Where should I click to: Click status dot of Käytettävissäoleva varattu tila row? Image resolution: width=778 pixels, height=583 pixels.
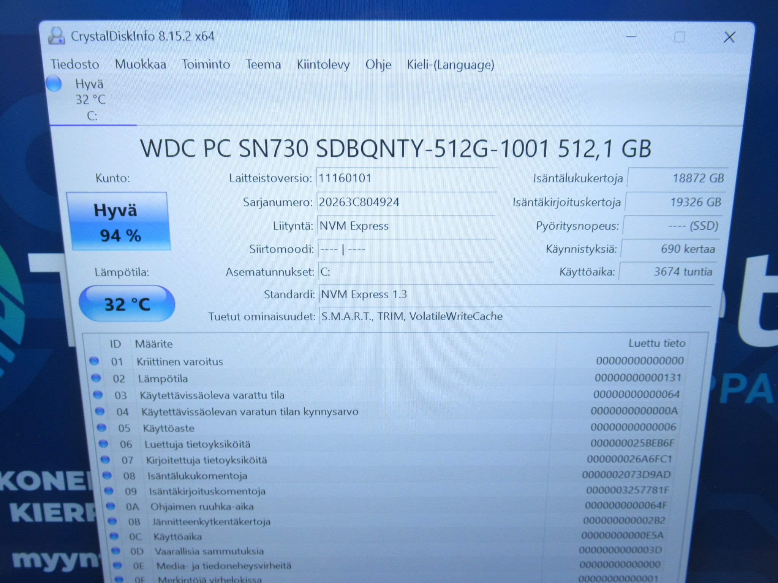[x=98, y=395]
